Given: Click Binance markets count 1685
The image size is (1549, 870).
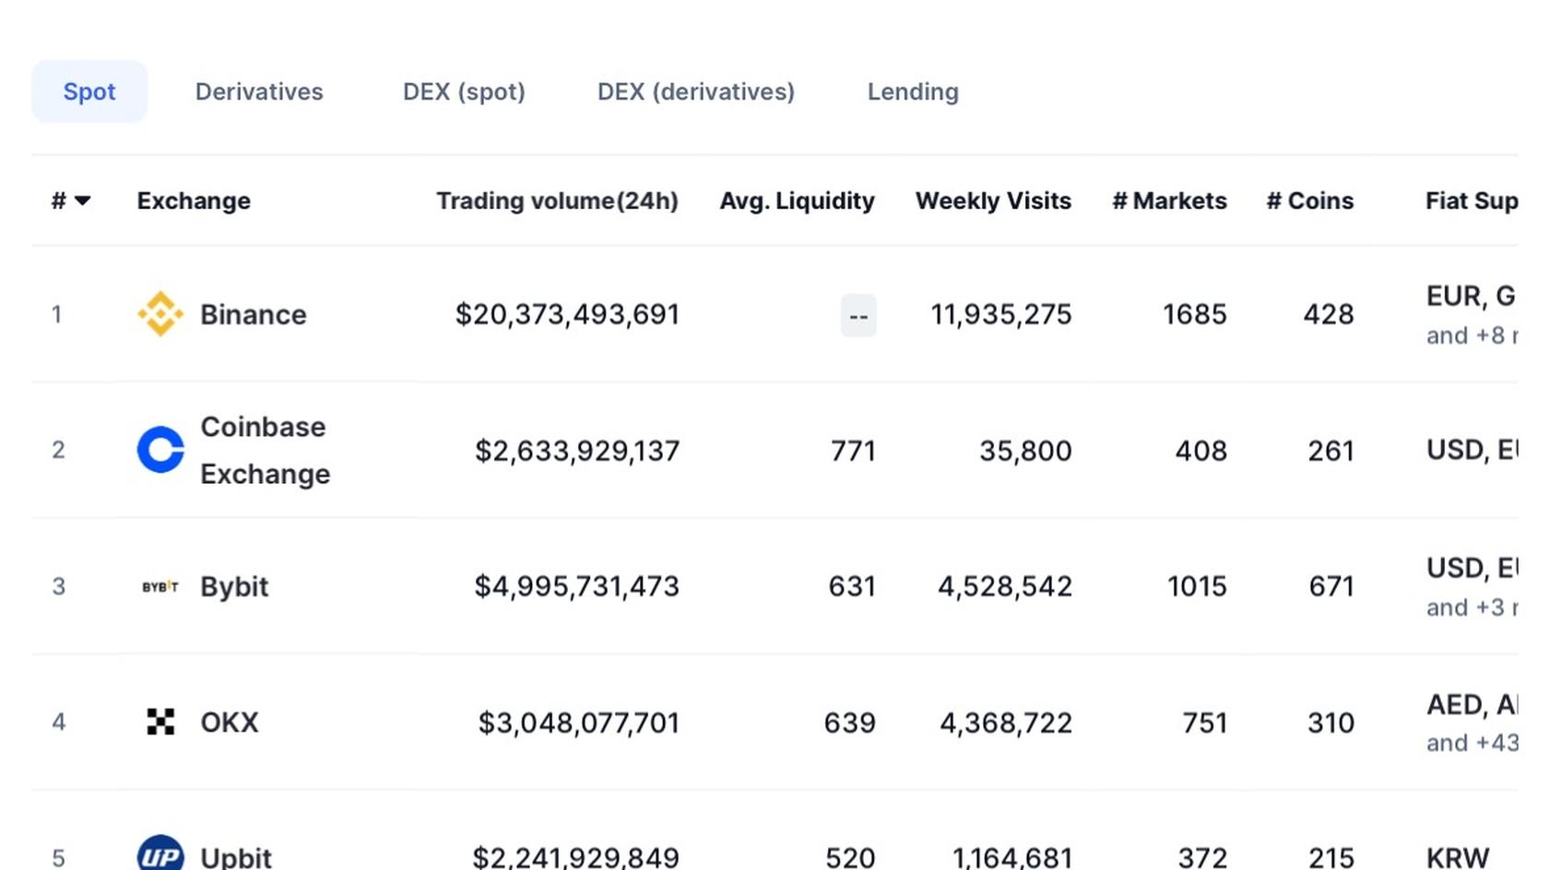Looking at the screenshot, I should click(1195, 314).
